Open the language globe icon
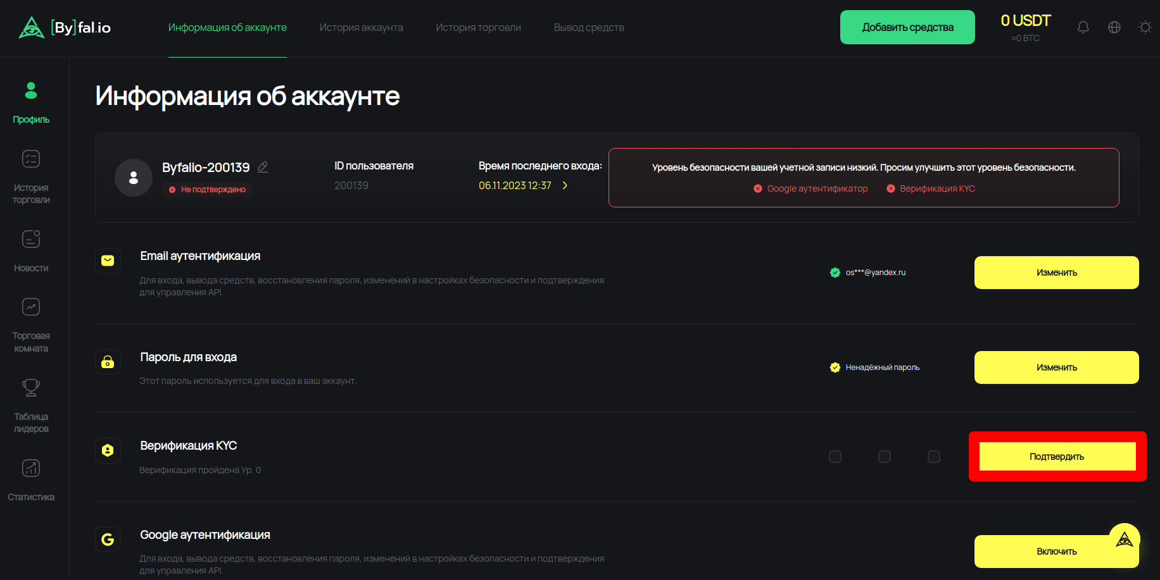This screenshot has width=1160, height=580. (x=1114, y=27)
